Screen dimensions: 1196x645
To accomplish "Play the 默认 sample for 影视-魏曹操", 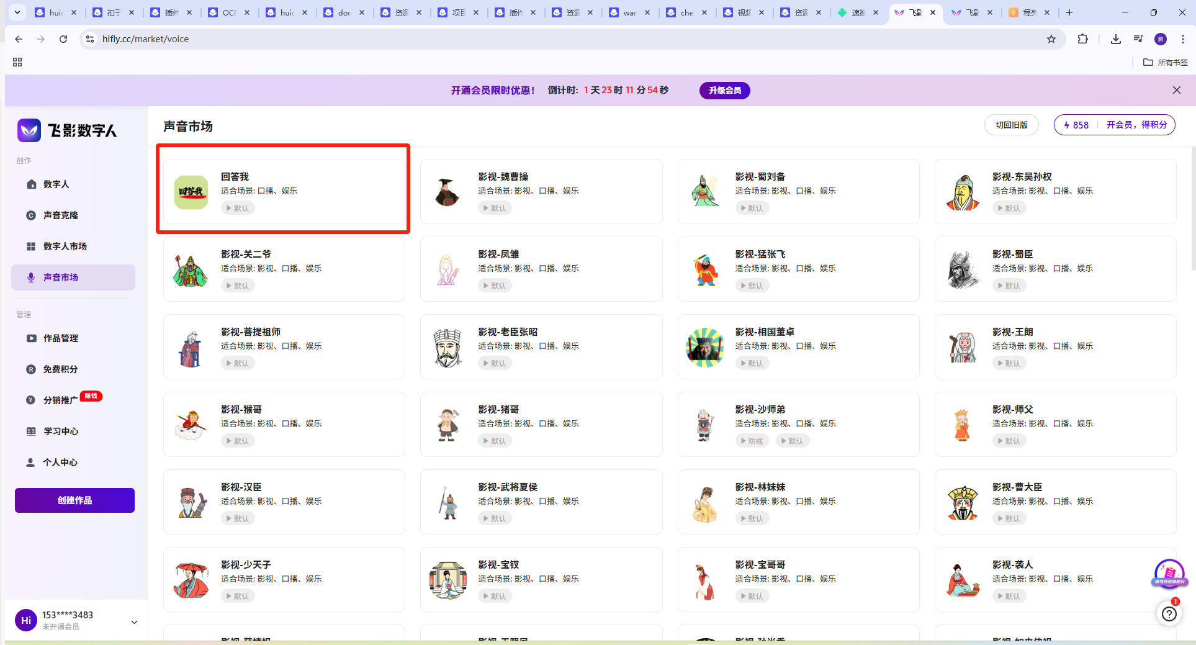I will coord(495,208).
